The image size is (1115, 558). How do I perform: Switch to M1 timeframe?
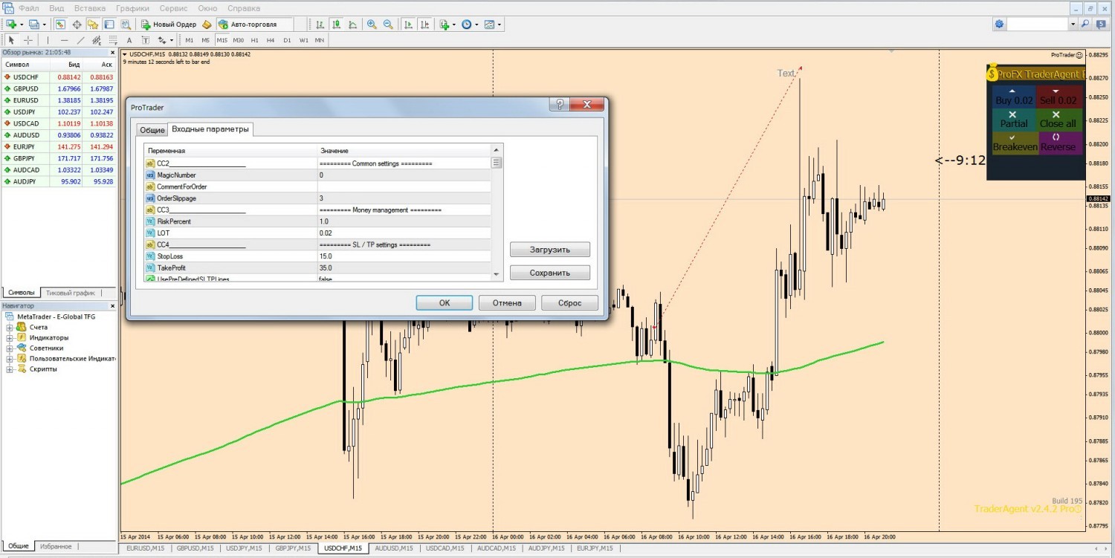tap(190, 40)
